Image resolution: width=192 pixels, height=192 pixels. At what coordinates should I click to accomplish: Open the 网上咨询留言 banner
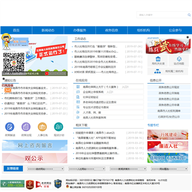point(35,145)
